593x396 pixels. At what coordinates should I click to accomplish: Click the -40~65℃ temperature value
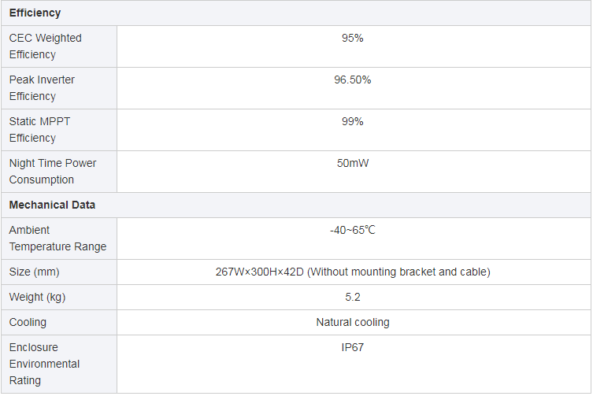[353, 230]
